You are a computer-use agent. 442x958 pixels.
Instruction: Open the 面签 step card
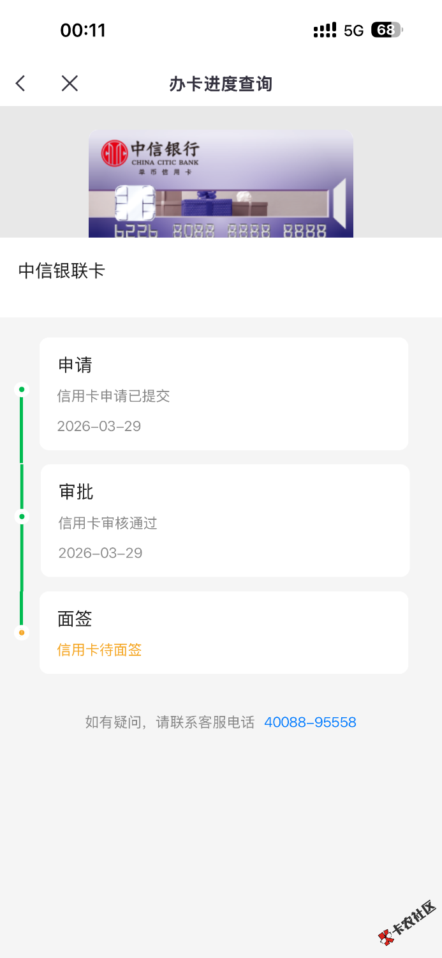tap(223, 632)
